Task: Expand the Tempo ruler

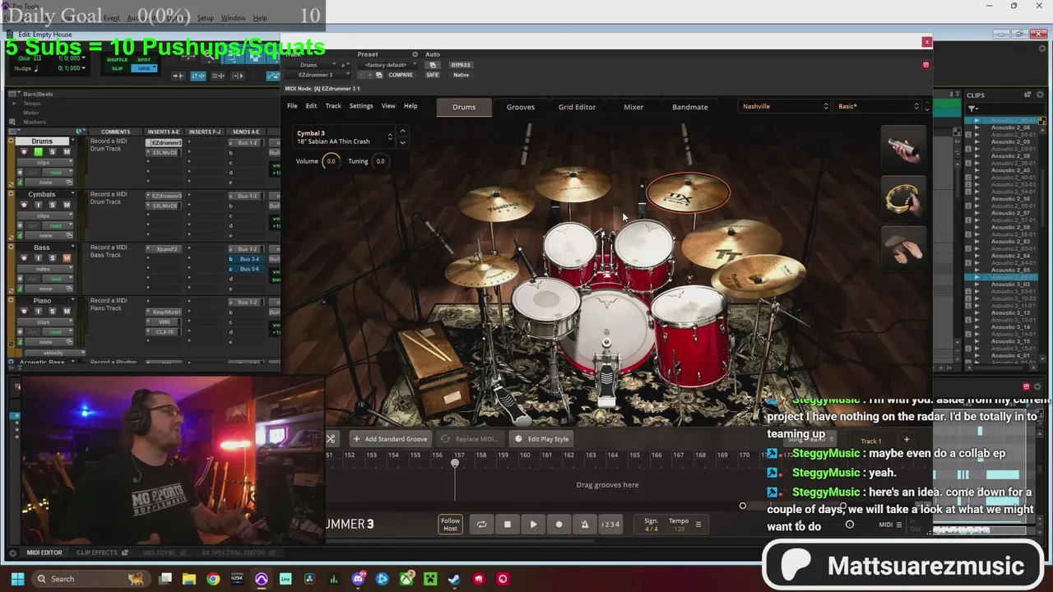Action: click(13, 103)
